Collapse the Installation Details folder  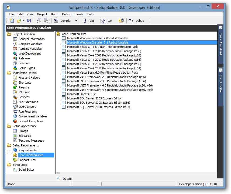[9, 73]
